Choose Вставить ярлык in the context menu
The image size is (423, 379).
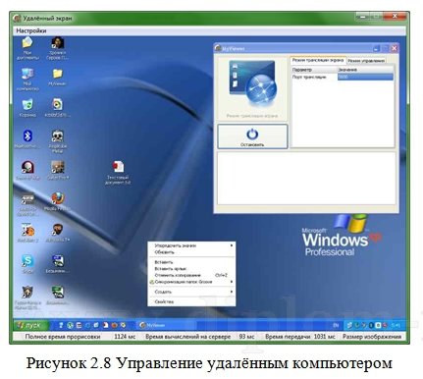click(x=191, y=269)
